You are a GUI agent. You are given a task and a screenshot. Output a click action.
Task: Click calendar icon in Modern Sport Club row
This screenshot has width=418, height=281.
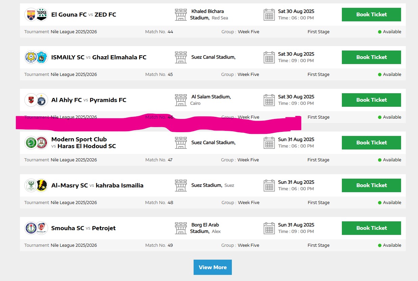269,143
